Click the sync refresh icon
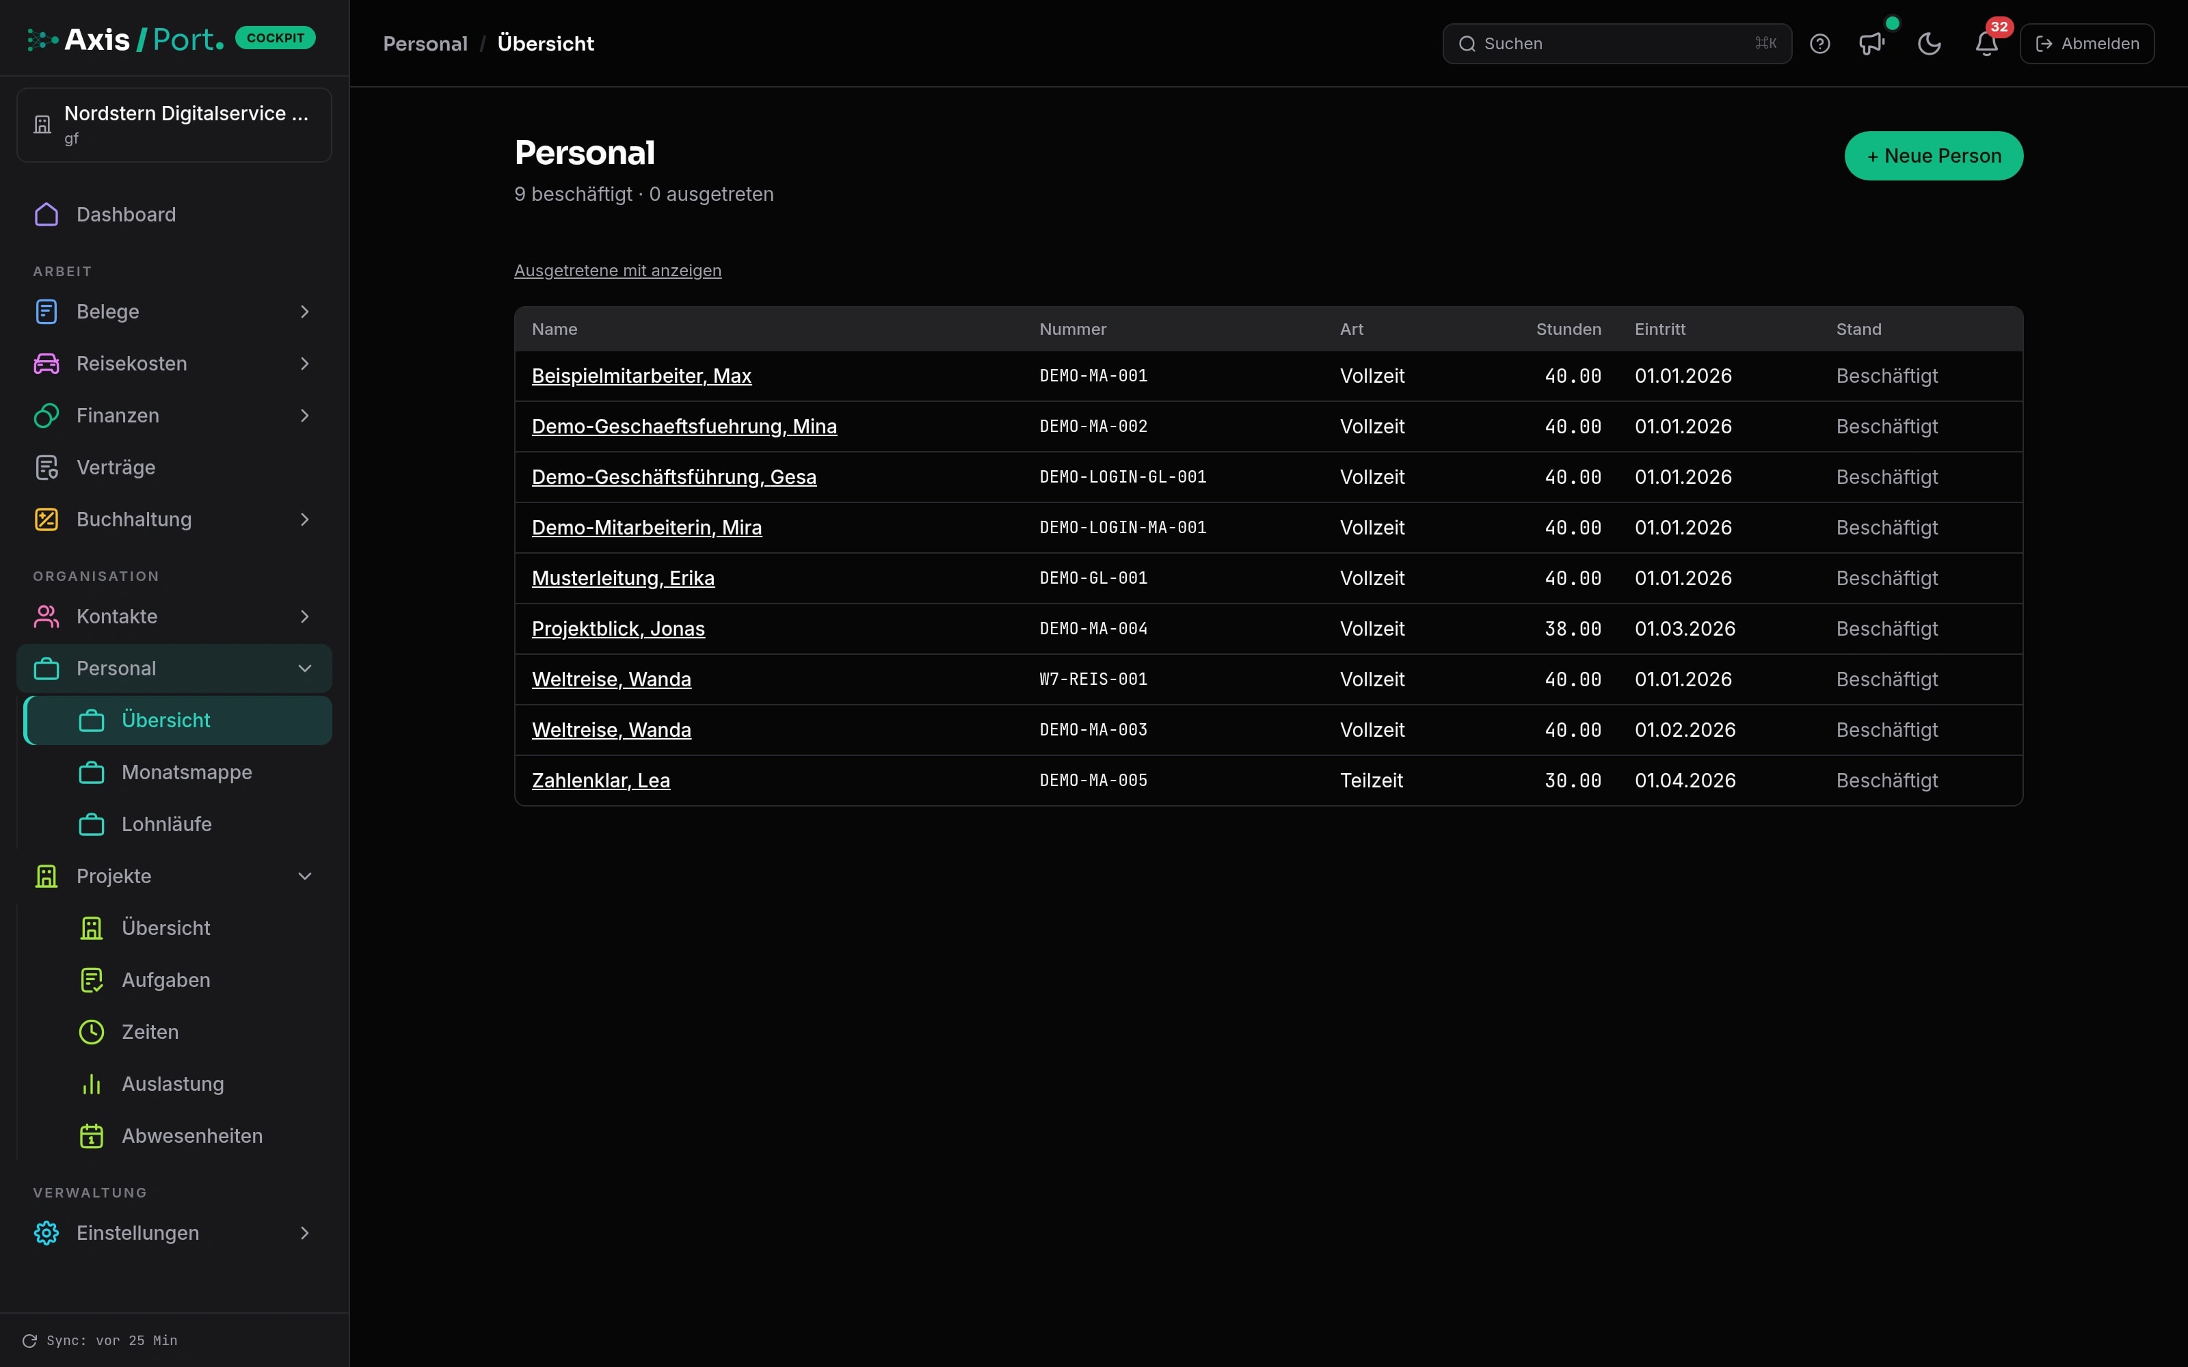 (30, 1341)
